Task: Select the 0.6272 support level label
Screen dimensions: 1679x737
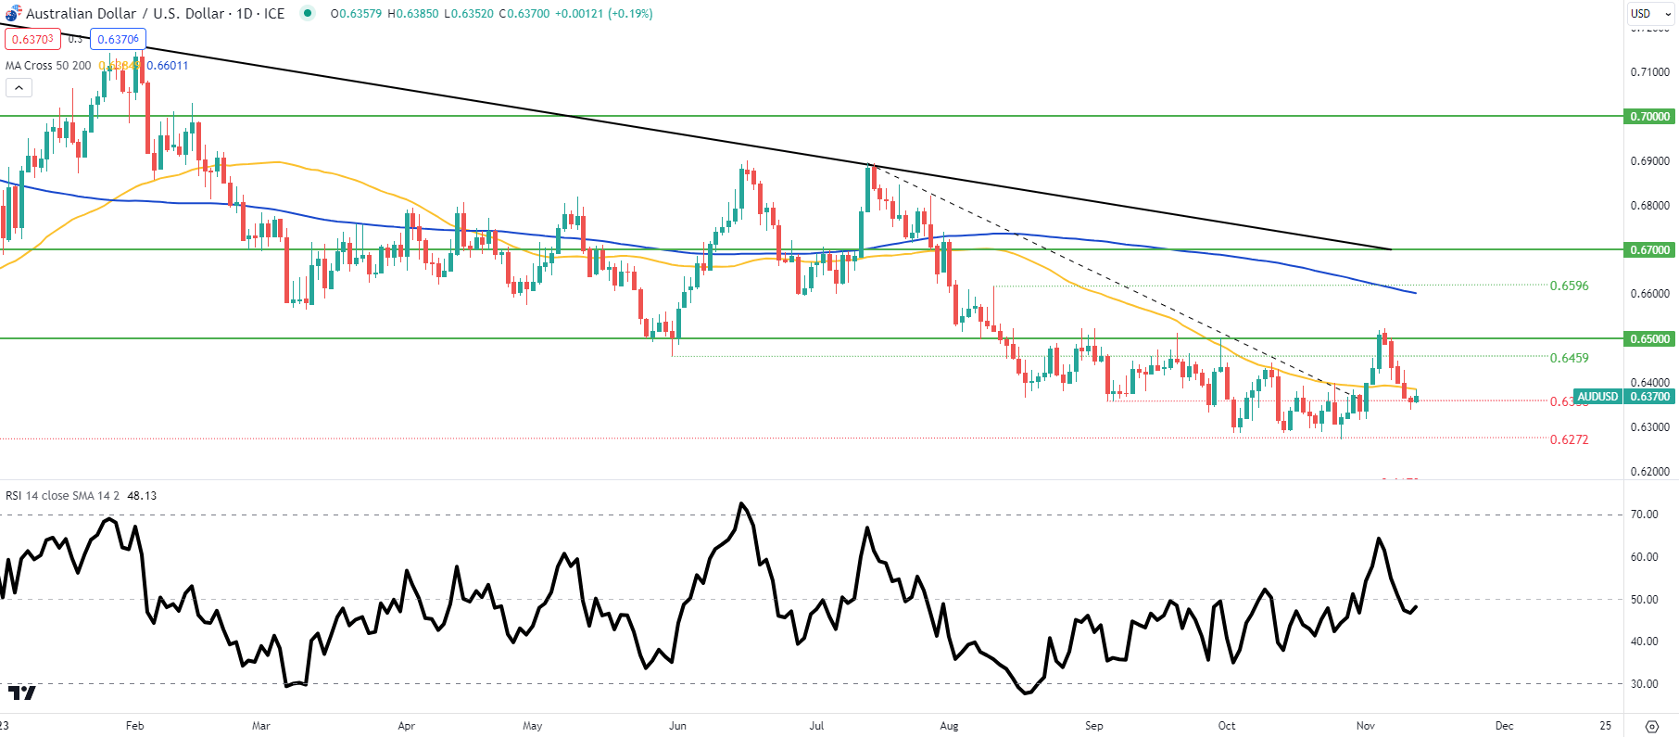Action: 1570,439
